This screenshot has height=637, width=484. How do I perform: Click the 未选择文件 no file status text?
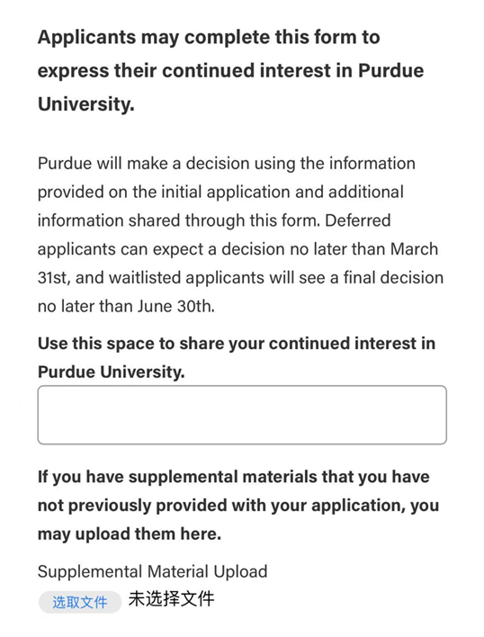coord(171,599)
